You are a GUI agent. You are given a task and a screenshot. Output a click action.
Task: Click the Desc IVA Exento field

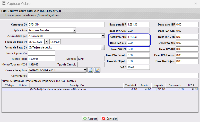point(187,55)
